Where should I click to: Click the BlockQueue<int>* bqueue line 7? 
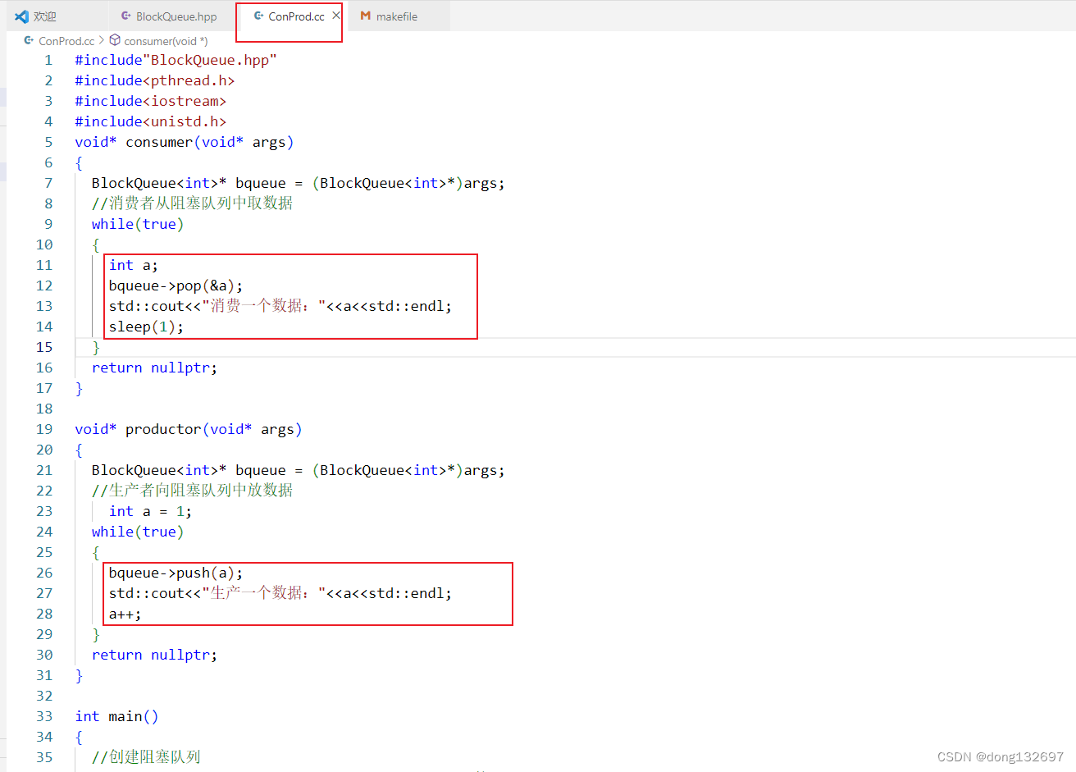point(299,183)
